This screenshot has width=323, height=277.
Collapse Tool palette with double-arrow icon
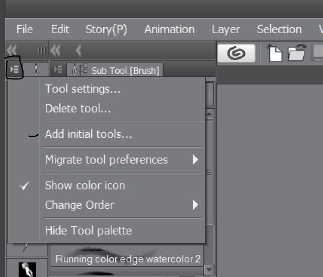coord(12,50)
